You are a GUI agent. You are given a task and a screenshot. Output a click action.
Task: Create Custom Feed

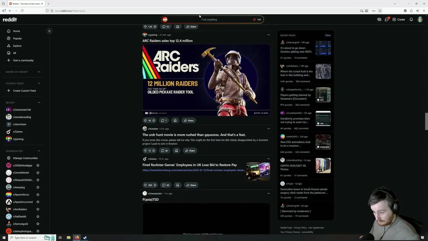[24, 91]
